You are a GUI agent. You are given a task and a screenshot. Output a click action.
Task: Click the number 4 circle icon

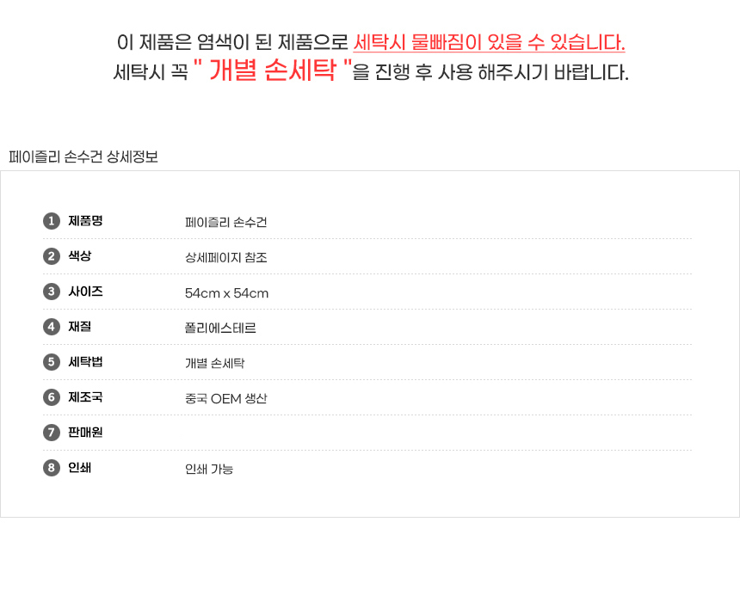[x=52, y=327]
